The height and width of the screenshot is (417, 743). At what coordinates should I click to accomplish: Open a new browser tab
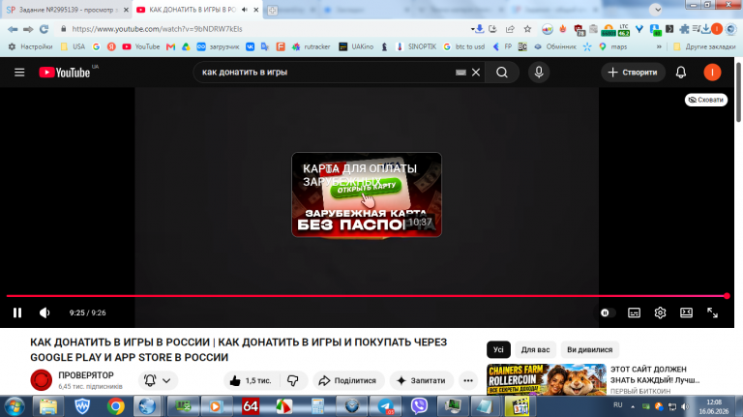[273, 10]
